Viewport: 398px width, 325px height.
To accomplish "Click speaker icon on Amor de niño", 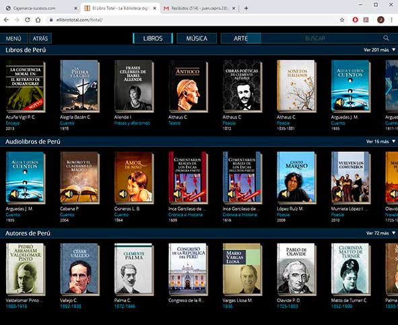I will [123, 194].
